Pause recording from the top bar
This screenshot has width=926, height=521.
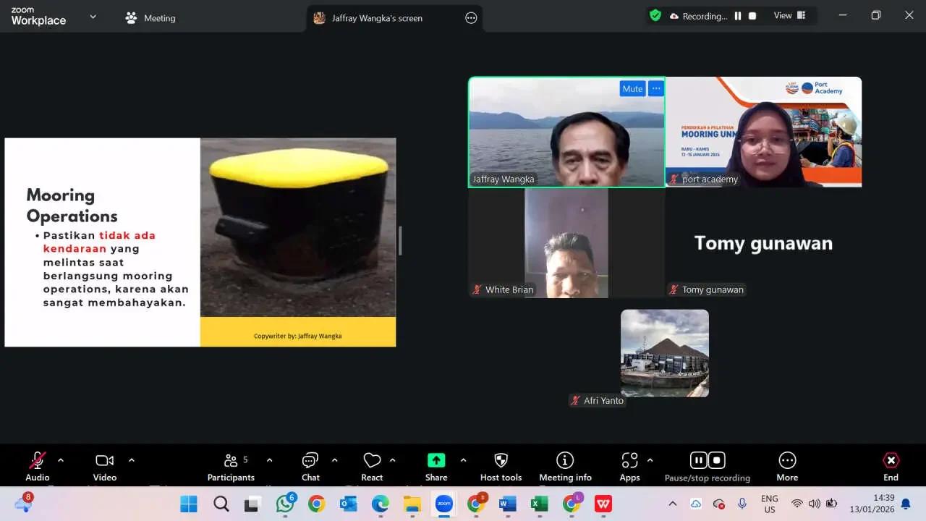pos(738,16)
